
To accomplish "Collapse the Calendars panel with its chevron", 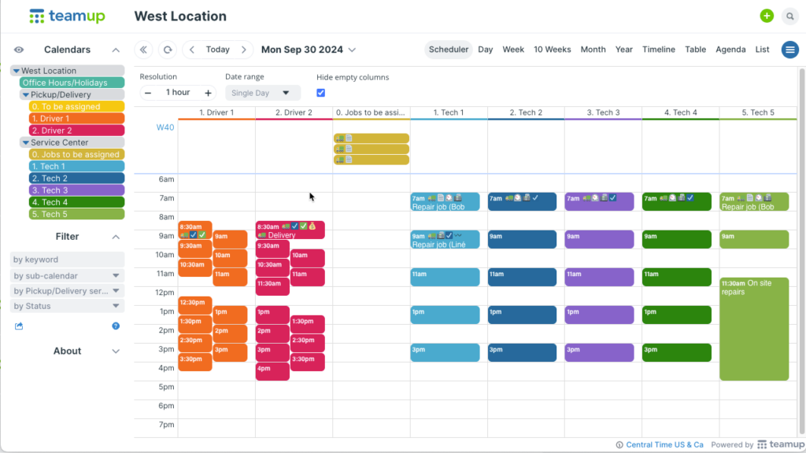I will pyautogui.click(x=116, y=49).
